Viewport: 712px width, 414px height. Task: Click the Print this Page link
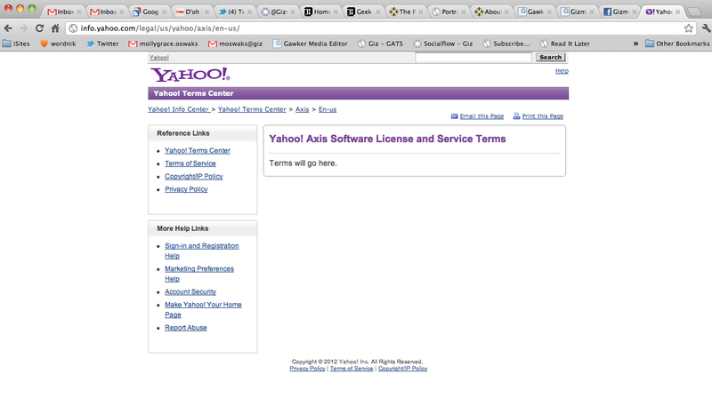click(542, 116)
